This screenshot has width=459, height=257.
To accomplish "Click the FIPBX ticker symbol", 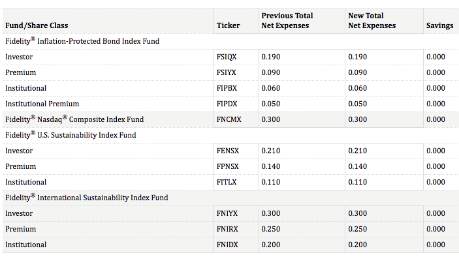I will click(227, 88).
